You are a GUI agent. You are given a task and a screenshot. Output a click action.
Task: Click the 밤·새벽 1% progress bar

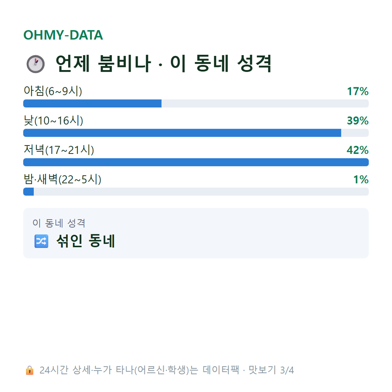tap(196, 192)
